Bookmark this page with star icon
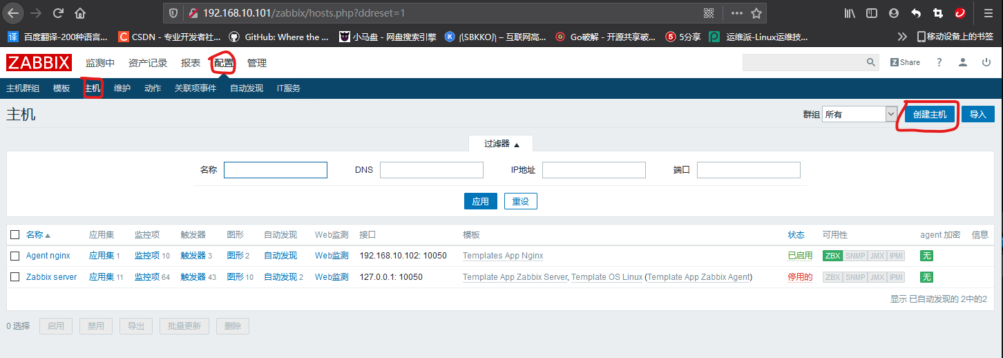Image resolution: width=1003 pixels, height=358 pixels. tap(756, 13)
